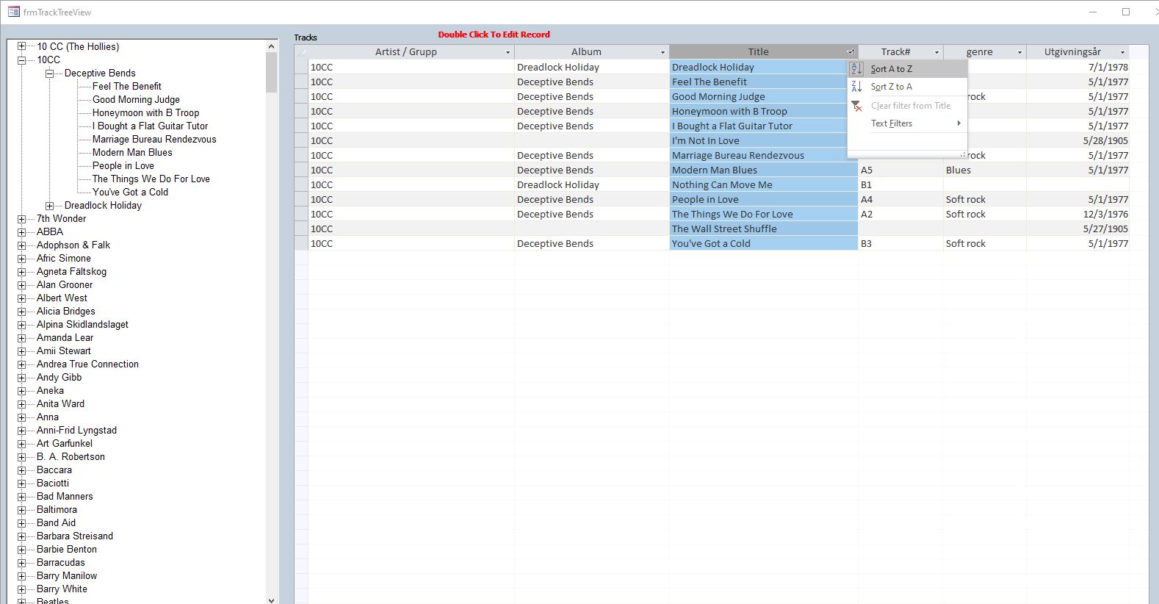Select Barbara Streisand in tree
1159x604 pixels.
[75, 536]
